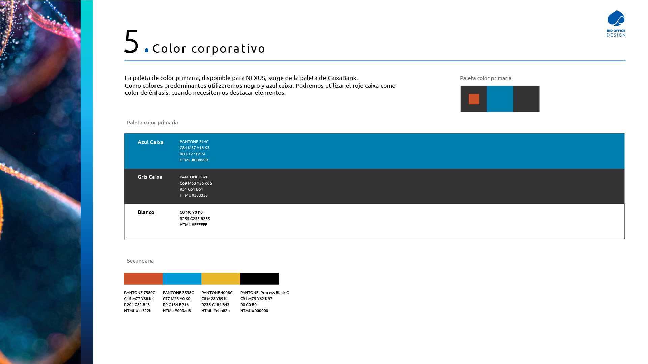Click the 'HTML #00859B' value
Screen dimensions: 648x364
194,160
